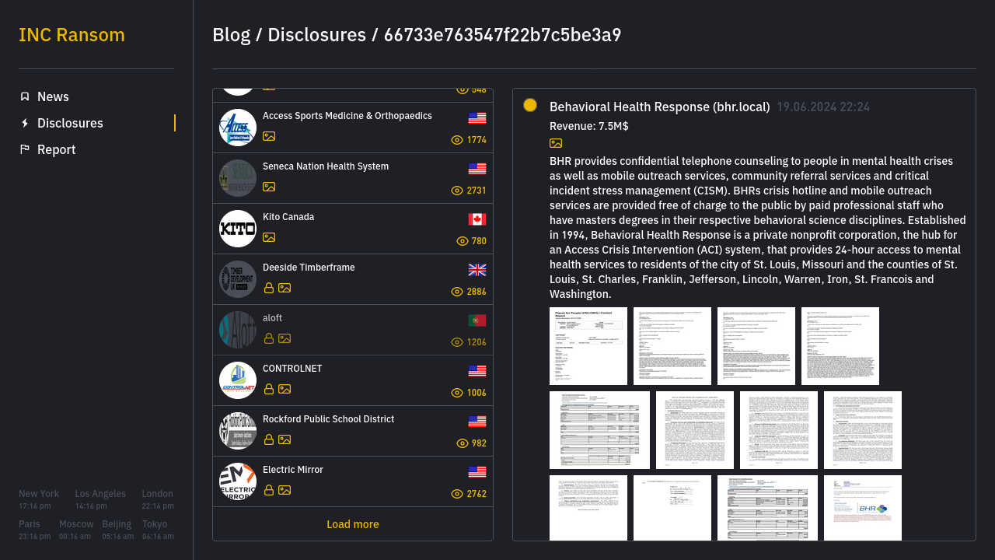Click the eye views icon for CONTROLNET

457,393
